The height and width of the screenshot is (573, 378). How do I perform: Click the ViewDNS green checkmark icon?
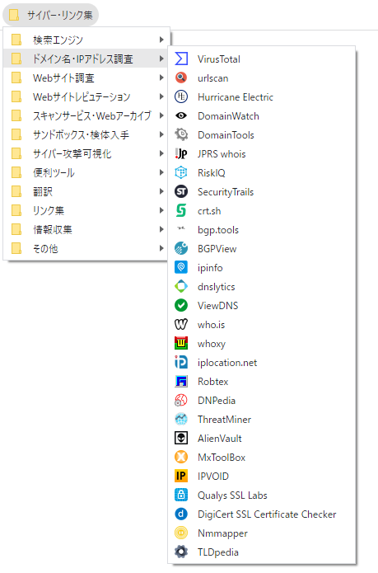pyautogui.click(x=181, y=306)
